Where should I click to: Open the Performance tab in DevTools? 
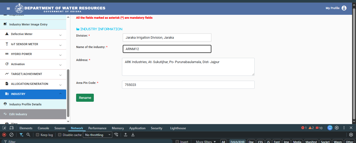(x=97, y=128)
